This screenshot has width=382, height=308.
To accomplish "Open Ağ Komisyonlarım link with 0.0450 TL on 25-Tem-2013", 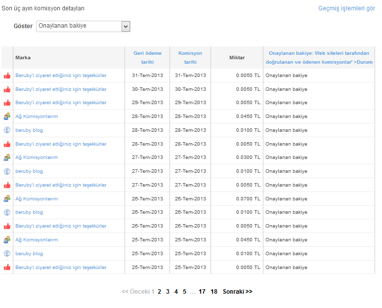I will point(37,239).
